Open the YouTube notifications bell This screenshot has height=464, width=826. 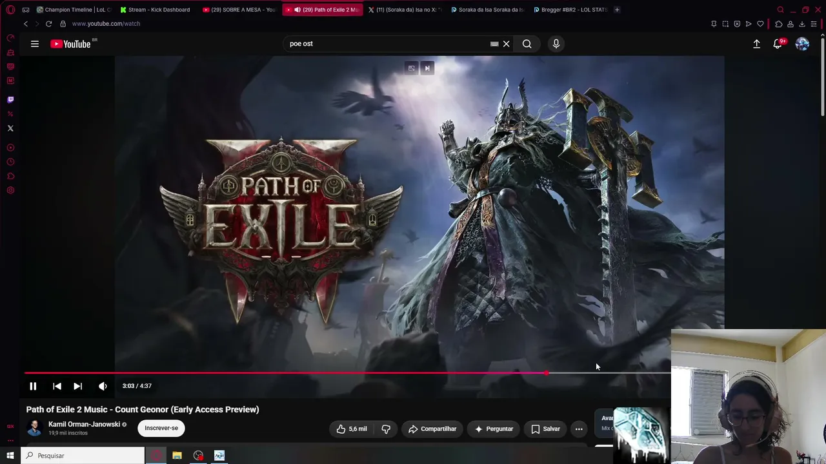click(778, 44)
